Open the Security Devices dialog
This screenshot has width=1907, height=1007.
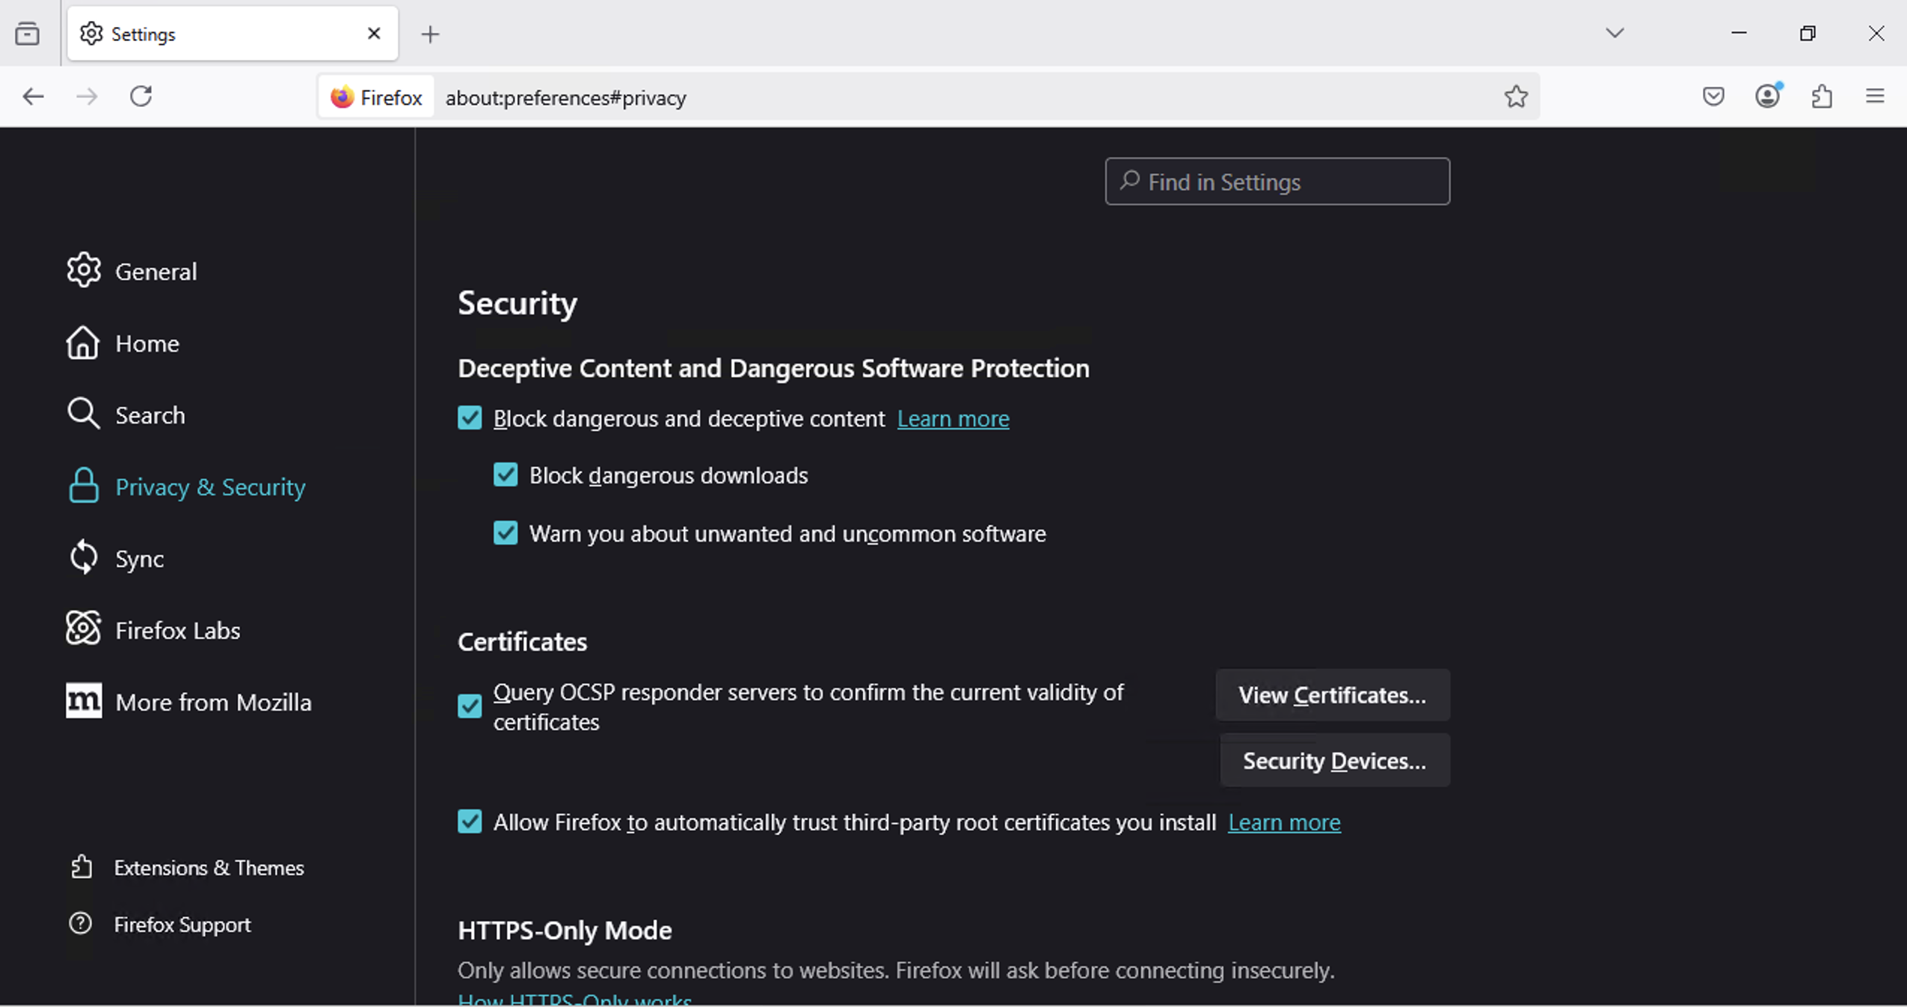[x=1334, y=761]
